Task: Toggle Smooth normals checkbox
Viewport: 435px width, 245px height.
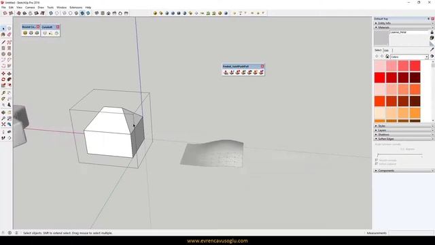Action: [377, 161]
